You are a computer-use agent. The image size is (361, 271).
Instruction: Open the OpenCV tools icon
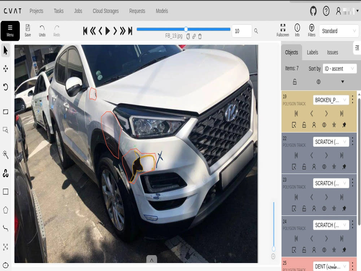(x=5, y=173)
